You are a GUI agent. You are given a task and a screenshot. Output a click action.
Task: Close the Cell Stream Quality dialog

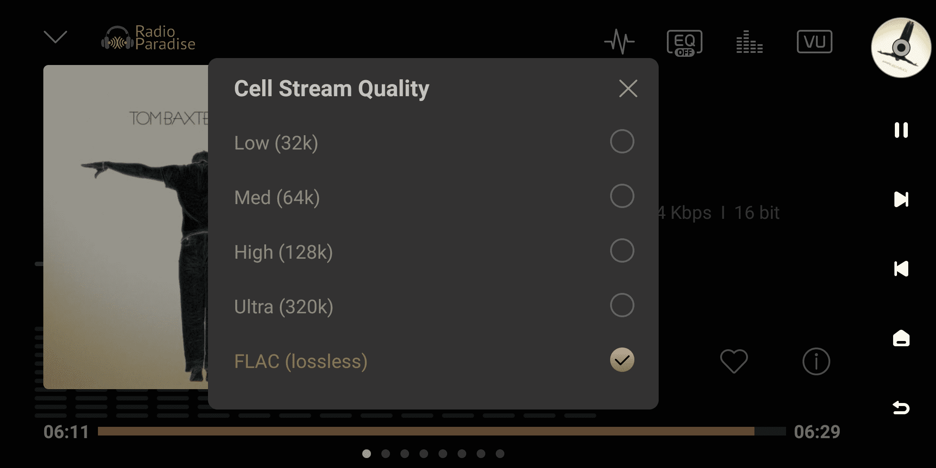click(x=628, y=88)
